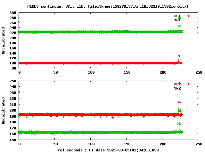Click the y-axis tick label 230
The height and width of the screenshot is (153, 205).
(x=13, y=93)
